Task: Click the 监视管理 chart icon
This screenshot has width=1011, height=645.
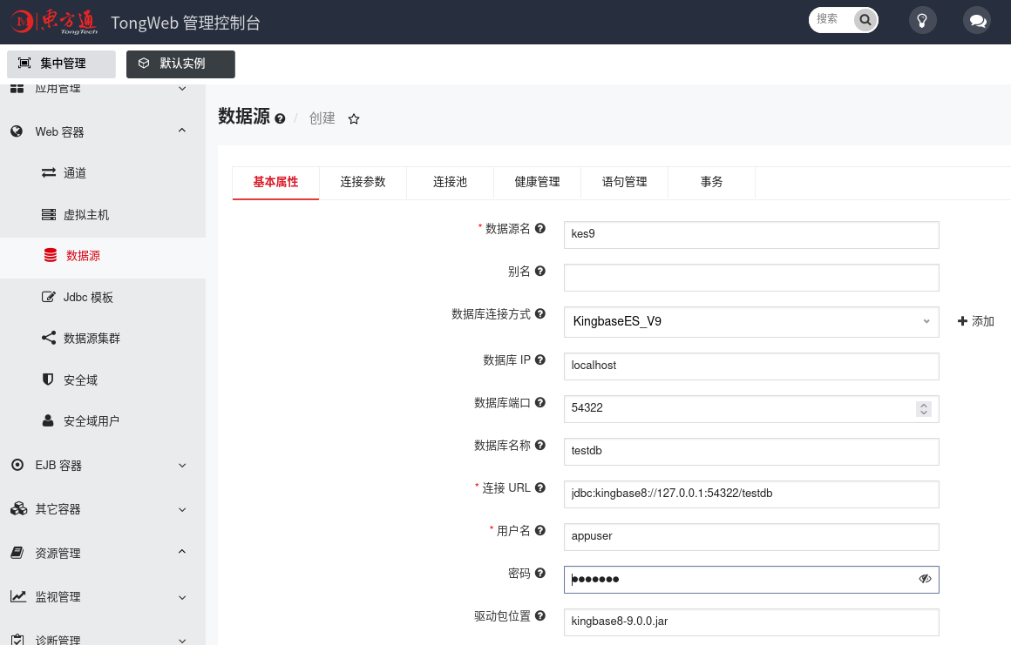Action: coord(18,597)
